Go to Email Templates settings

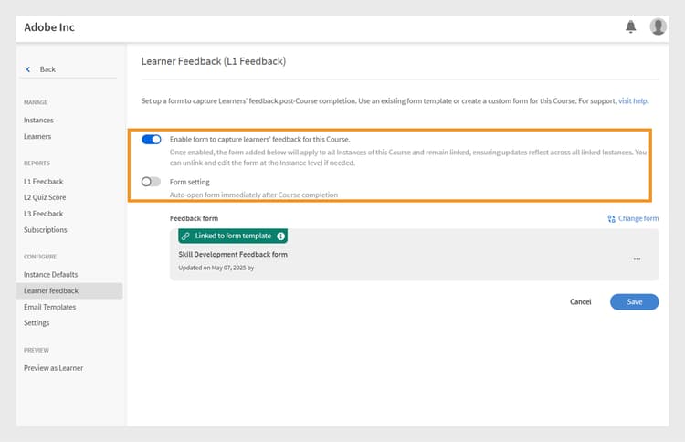click(50, 307)
